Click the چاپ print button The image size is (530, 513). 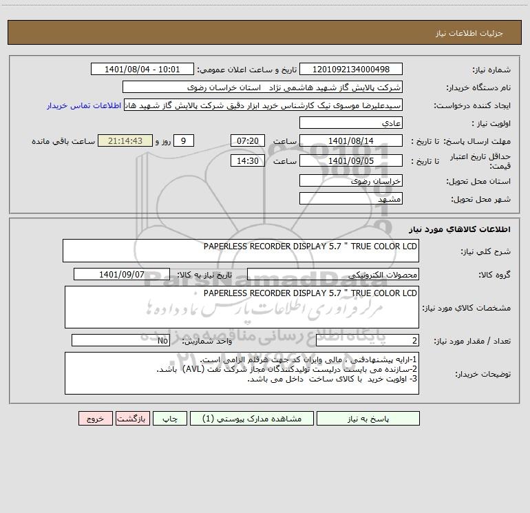pyautogui.click(x=170, y=418)
